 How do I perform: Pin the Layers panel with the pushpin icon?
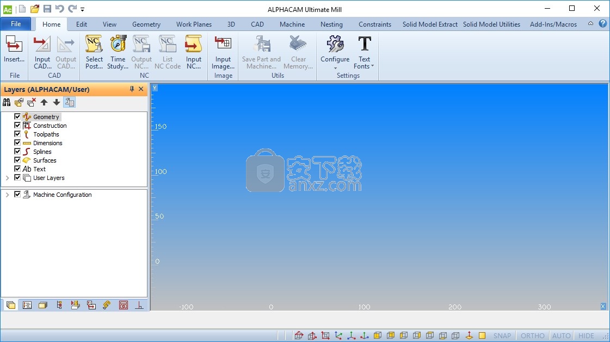132,89
